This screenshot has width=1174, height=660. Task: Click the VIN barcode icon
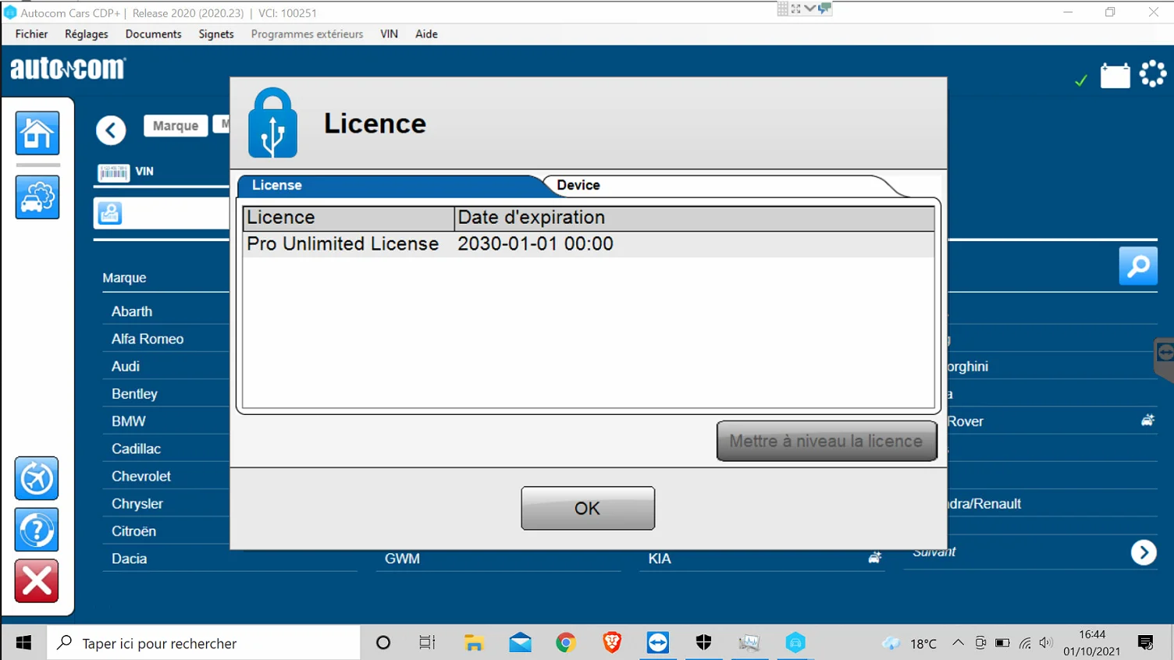tap(114, 172)
